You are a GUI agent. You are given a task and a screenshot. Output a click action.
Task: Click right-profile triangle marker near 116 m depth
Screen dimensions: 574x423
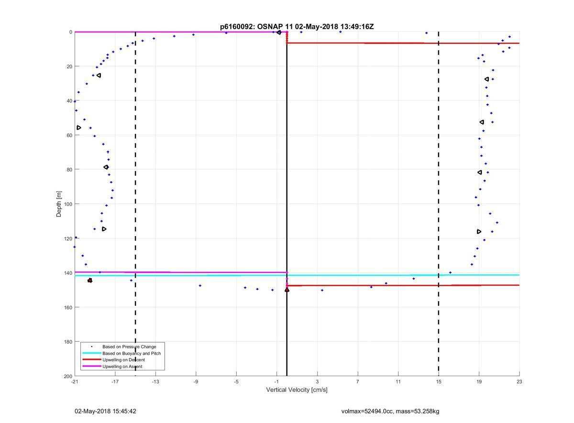click(479, 232)
